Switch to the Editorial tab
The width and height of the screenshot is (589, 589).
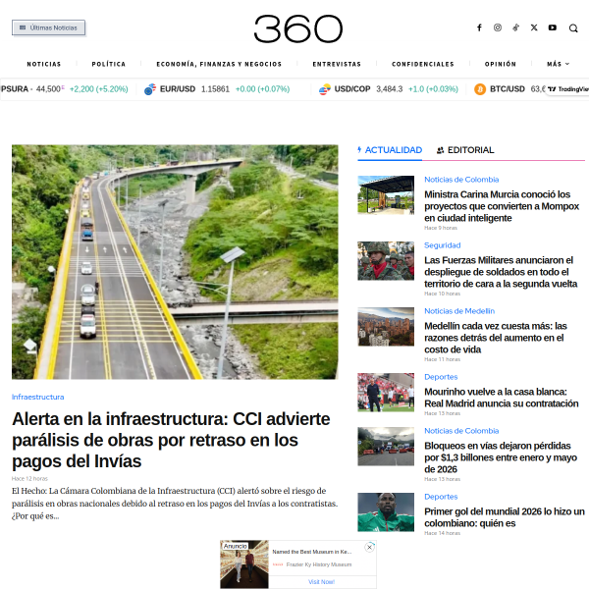(465, 150)
